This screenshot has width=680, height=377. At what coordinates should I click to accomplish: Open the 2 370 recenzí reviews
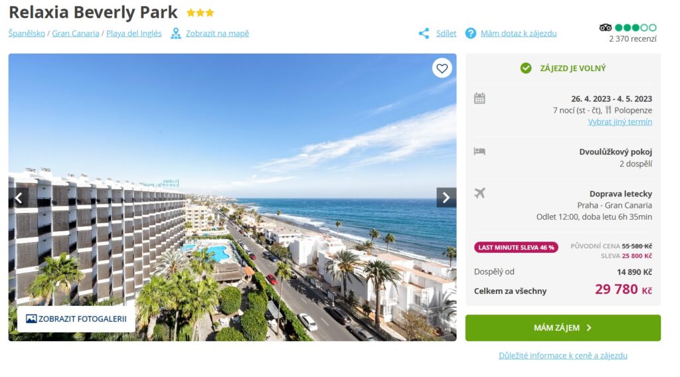pyautogui.click(x=632, y=39)
